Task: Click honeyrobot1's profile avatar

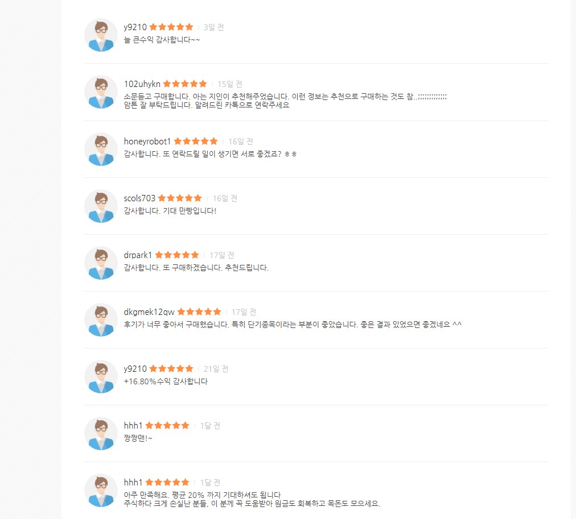Action: click(101, 150)
